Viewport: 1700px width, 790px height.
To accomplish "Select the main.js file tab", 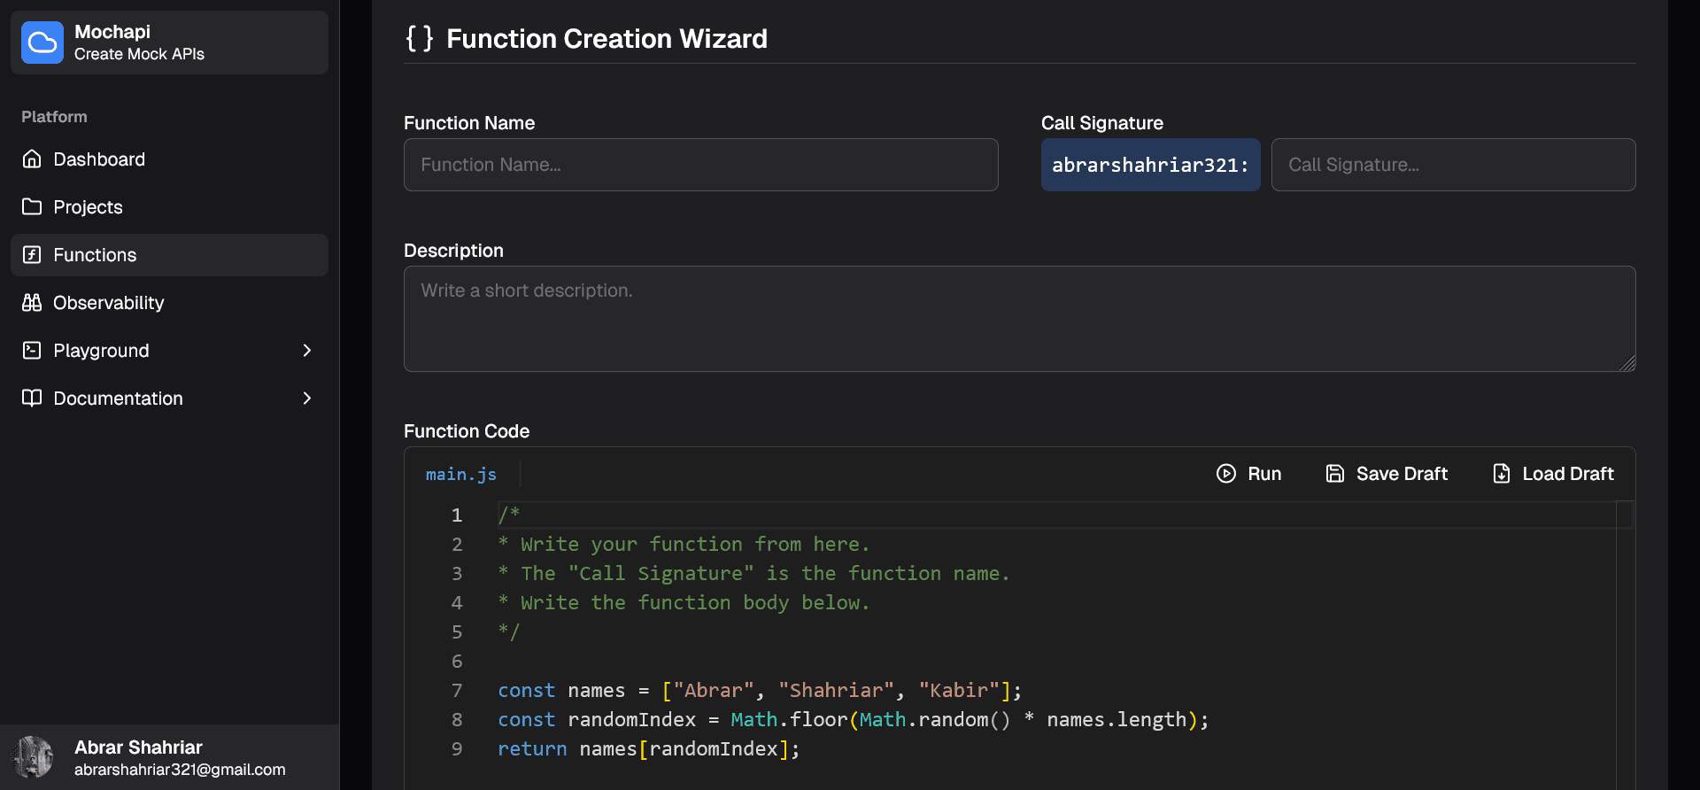I will coord(461,475).
